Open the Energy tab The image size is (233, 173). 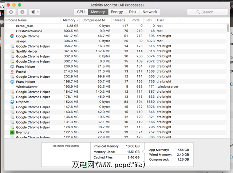point(117,12)
